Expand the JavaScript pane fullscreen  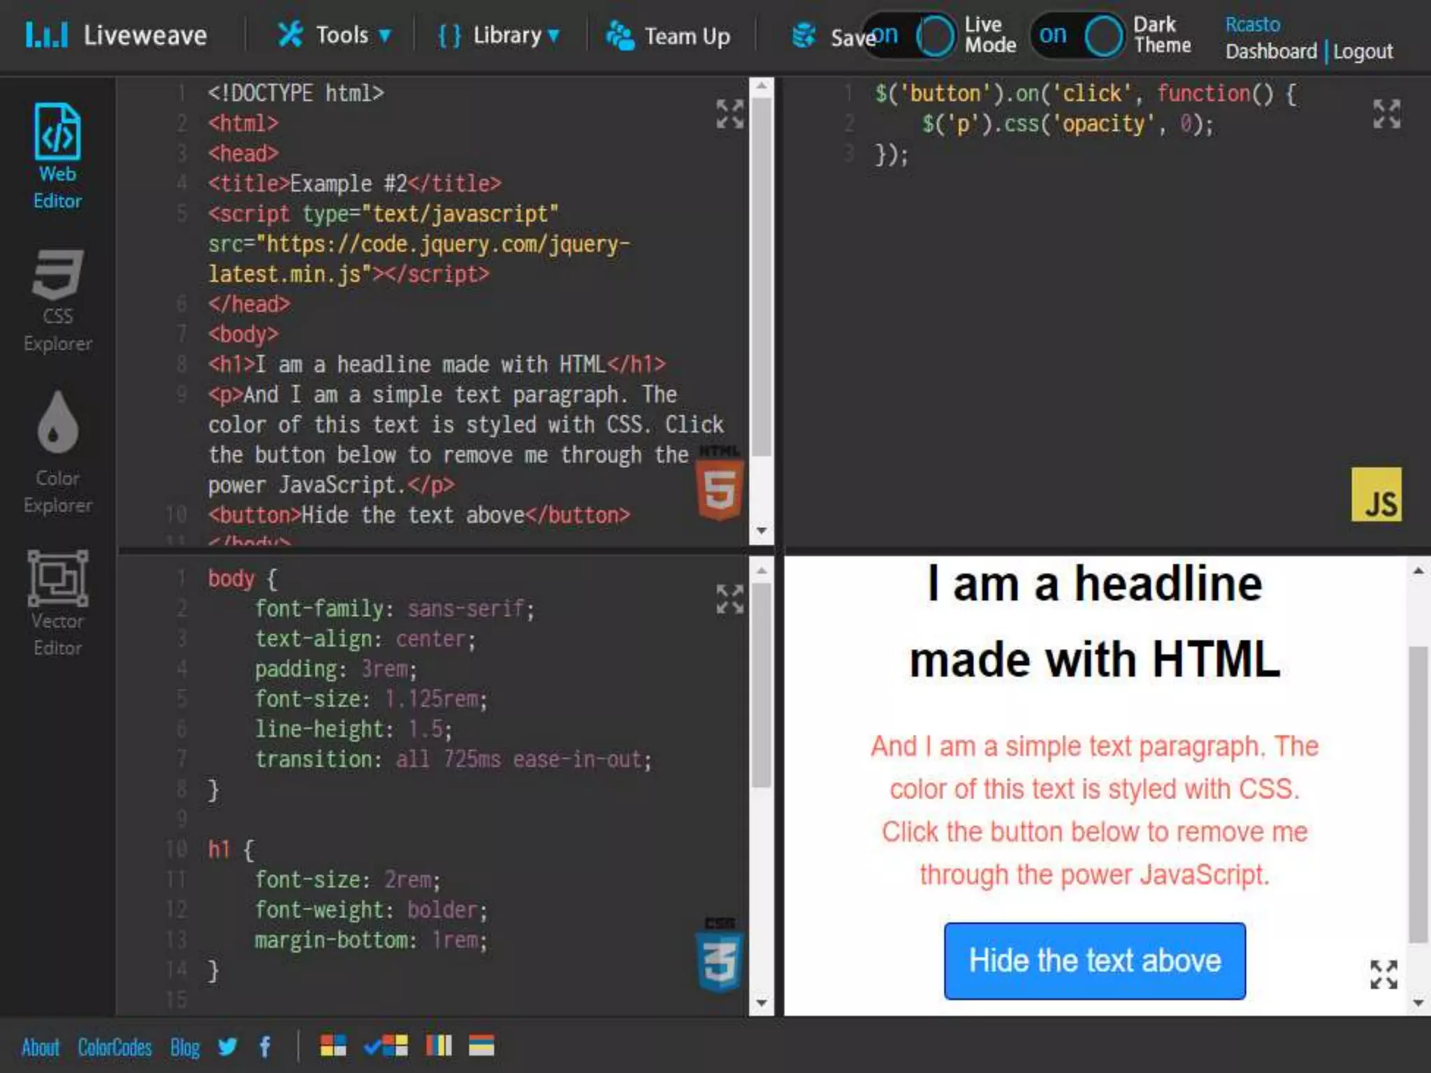1386,114
